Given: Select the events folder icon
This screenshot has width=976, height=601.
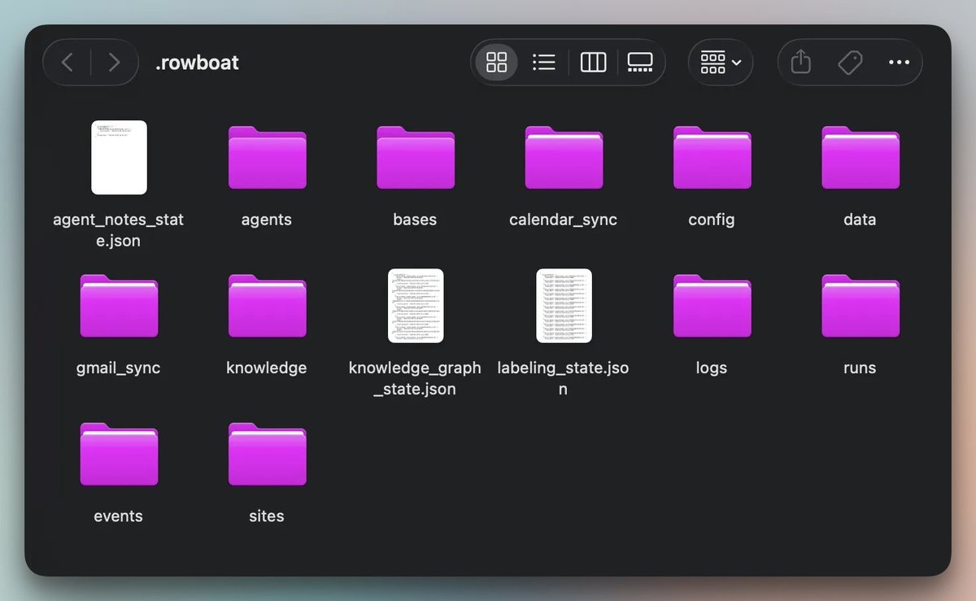Looking at the screenshot, I should [x=119, y=454].
